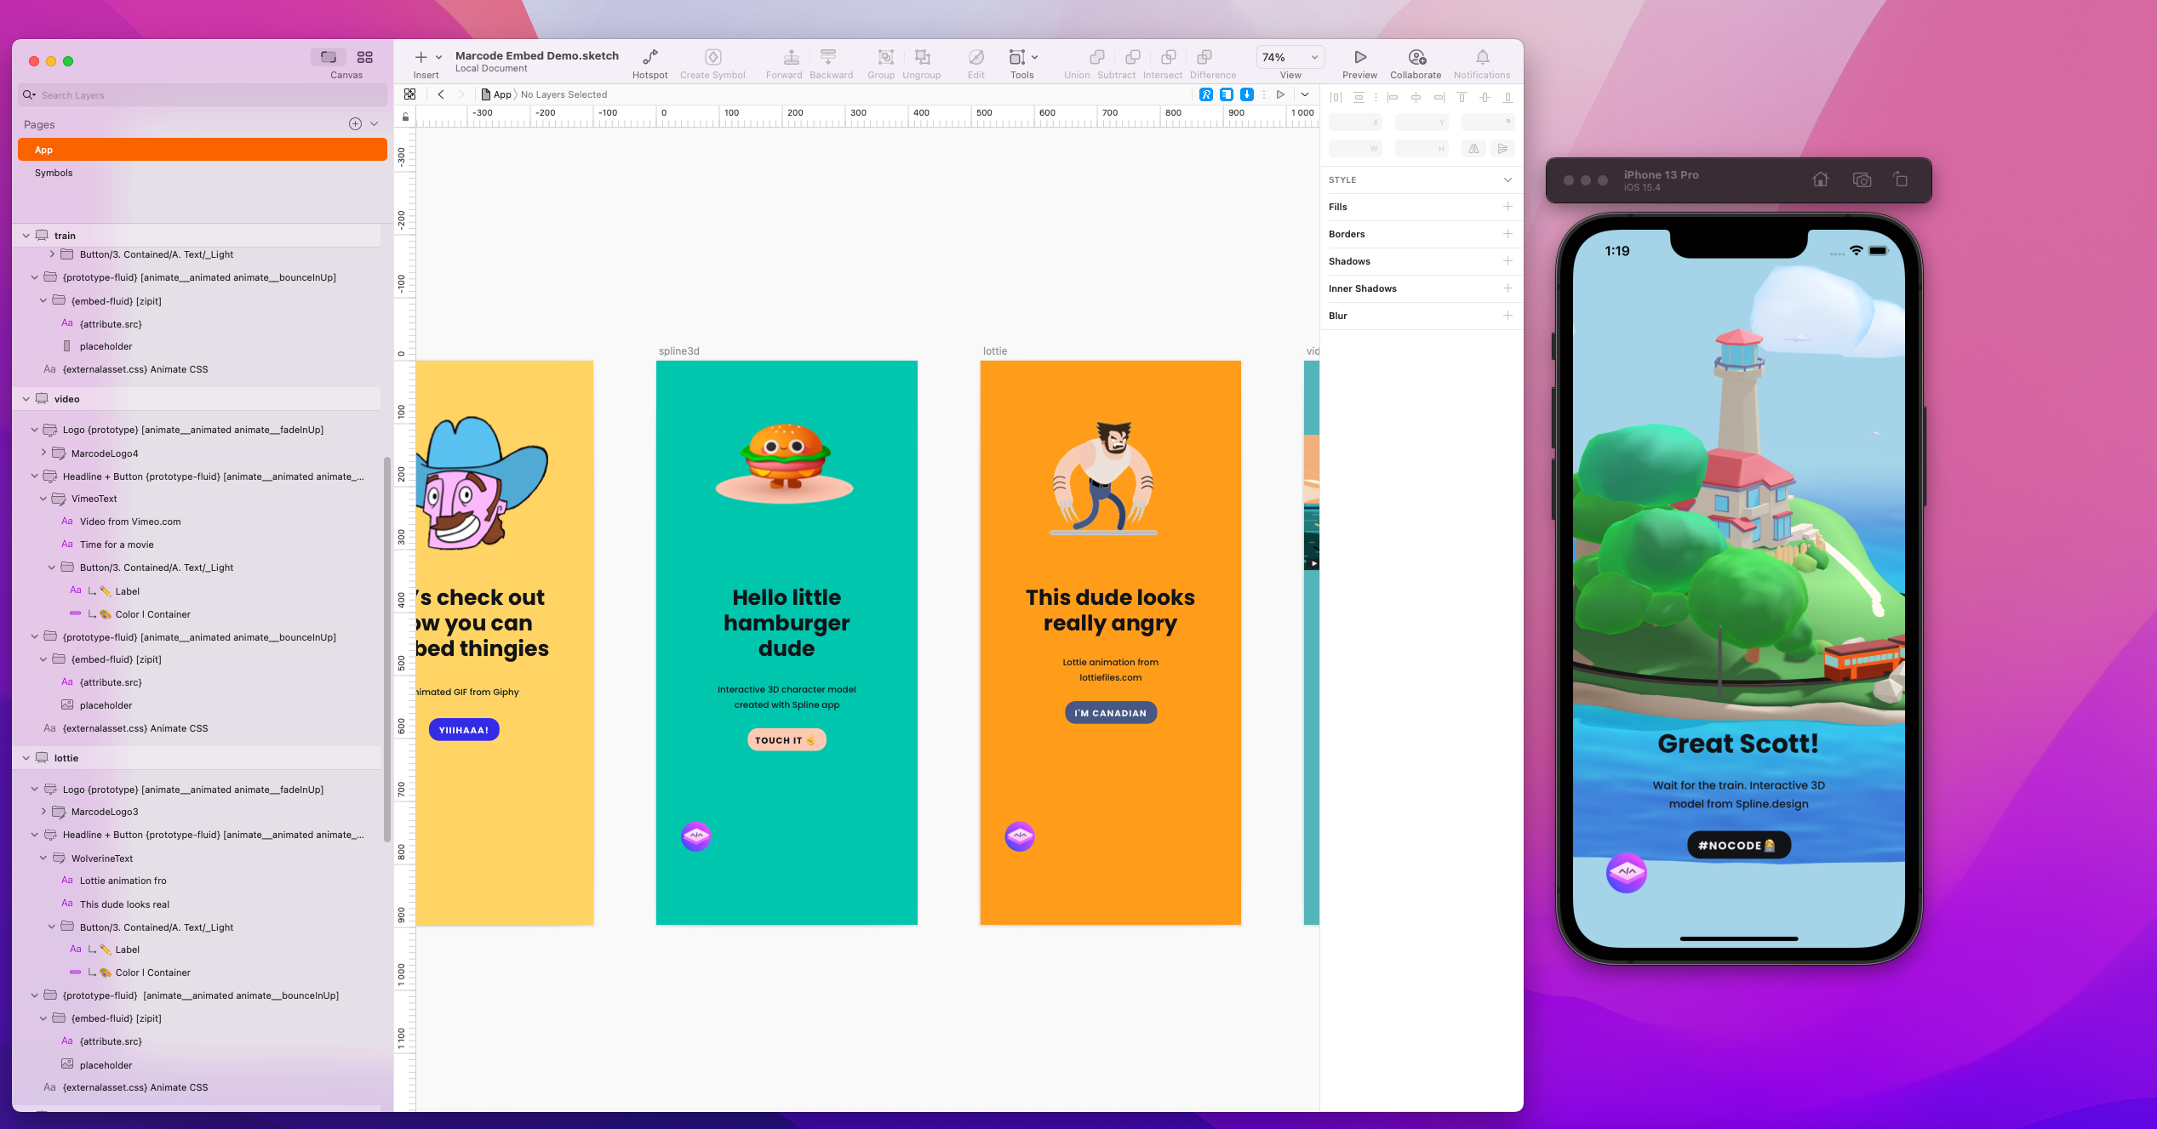Toggle the blue layout panel plugin button
Screen dimensions: 2157x1129
1227,94
